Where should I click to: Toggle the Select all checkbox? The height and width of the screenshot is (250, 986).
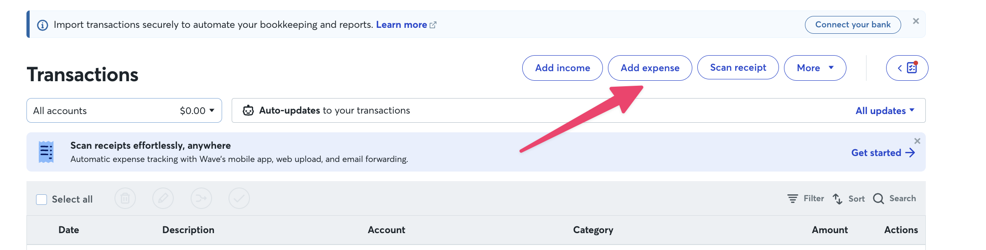coord(42,199)
